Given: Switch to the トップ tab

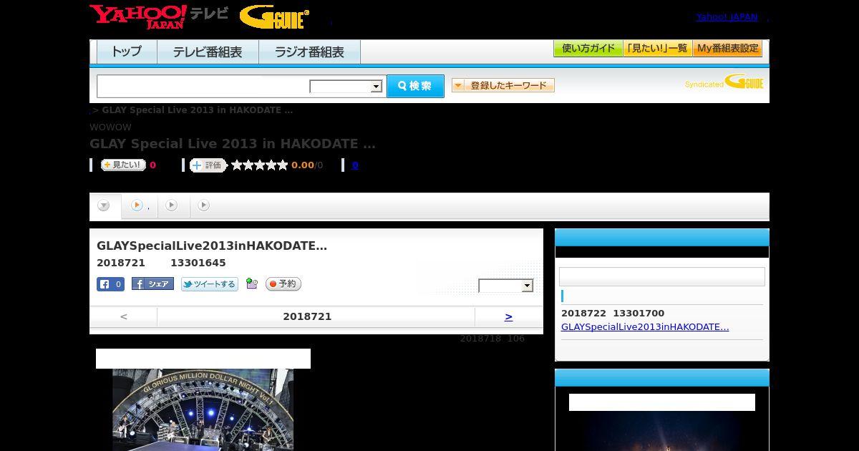Looking at the screenshot, I should click(x=127, y=52).
